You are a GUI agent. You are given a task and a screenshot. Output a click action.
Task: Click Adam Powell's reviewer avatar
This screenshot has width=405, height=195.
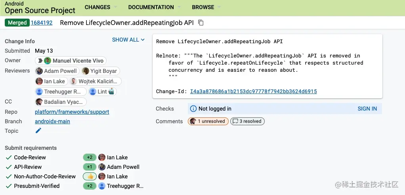point(39,71)
